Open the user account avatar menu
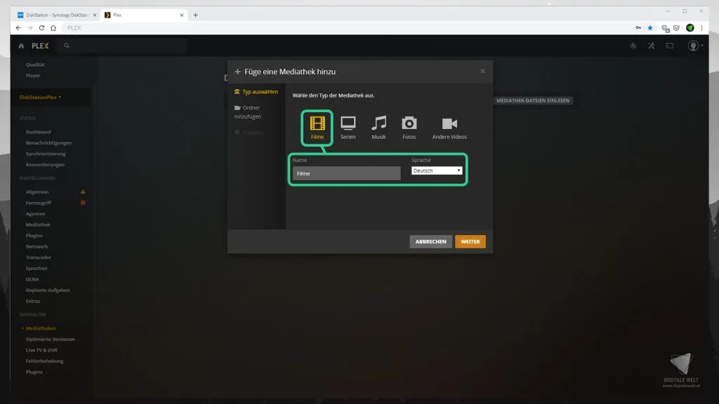719x404 pixels. [x=694, y=46]
